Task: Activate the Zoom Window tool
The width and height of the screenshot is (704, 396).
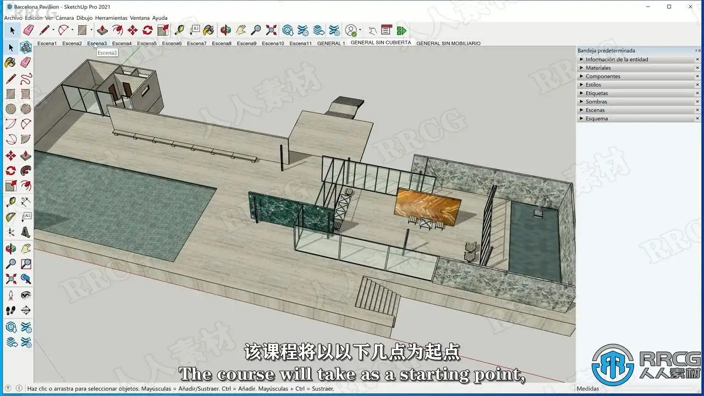Action: [x=26, y=264]
